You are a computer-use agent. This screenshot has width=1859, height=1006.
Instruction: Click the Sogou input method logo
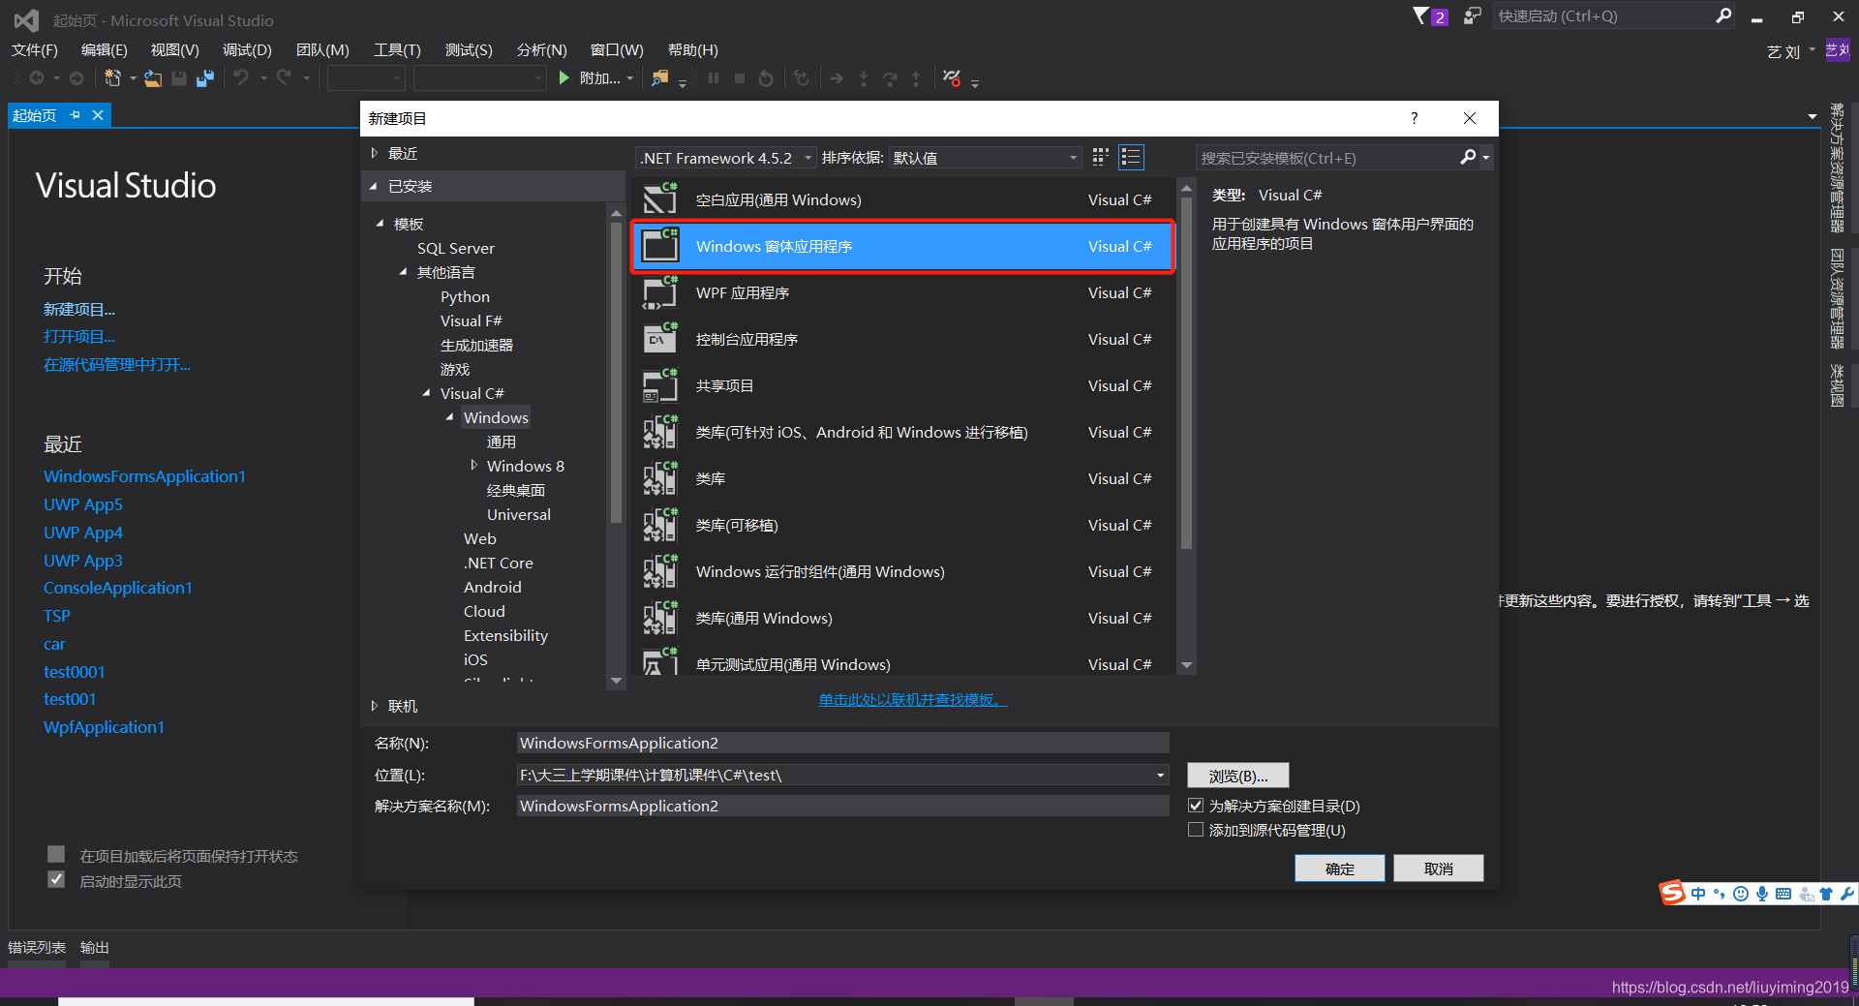coord(1673,893)
